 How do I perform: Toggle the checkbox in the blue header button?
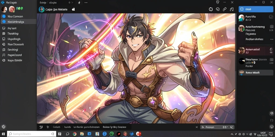(x=242, y=9)
